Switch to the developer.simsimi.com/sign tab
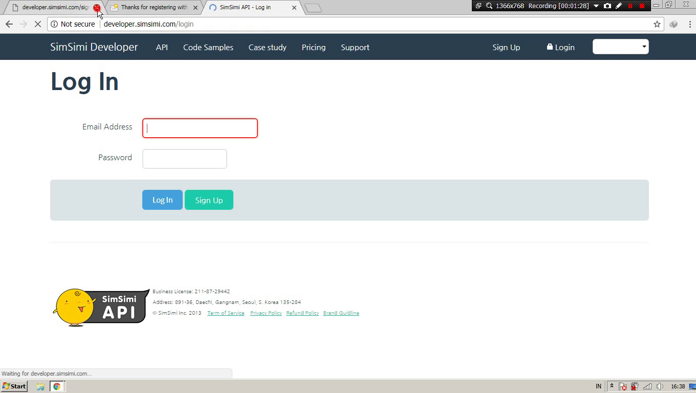Image resolution: width=696 pixels, height=393 pixels. tap(55, 8)
